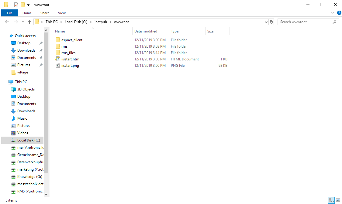Image resolution: width=342 pixels, height=204 pixels.
Task: Select the rms_files folder icon
Action: pos(57,53)
